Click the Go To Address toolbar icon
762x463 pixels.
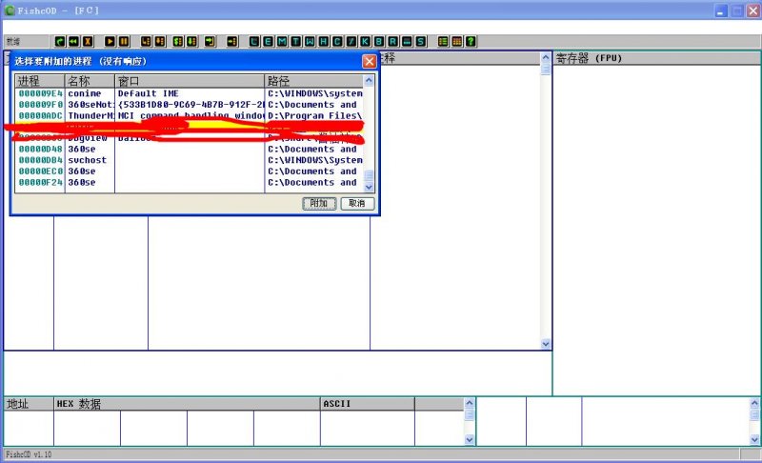[232, 41]
